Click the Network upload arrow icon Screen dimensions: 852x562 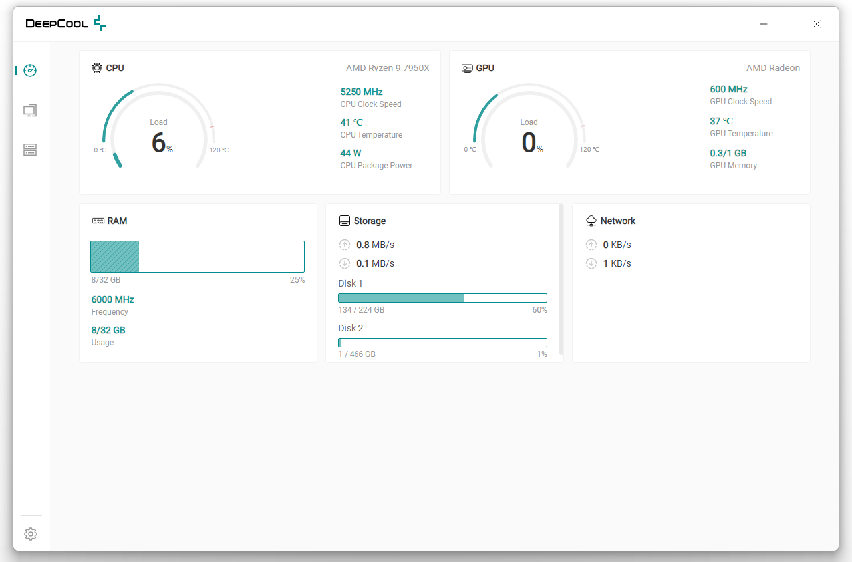click(591, 245)
